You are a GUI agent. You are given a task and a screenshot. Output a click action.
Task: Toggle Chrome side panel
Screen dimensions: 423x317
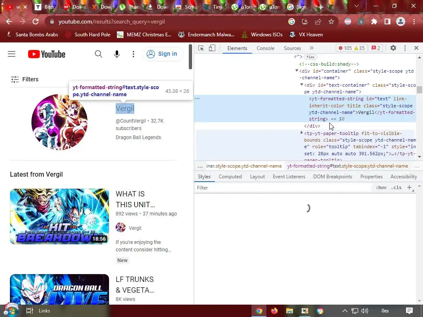387,21
